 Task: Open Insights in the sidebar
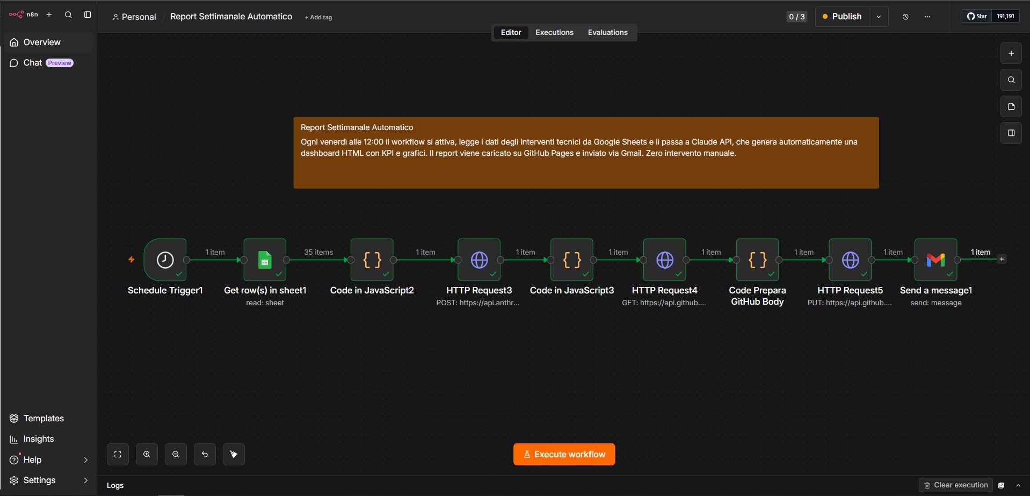point(48,439)
